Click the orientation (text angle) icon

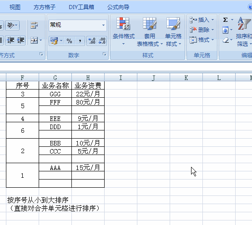[x=10, y=25]
